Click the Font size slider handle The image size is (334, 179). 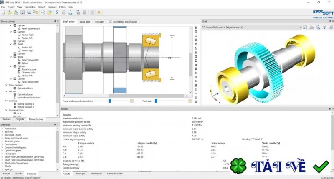(x=156, y=101)
